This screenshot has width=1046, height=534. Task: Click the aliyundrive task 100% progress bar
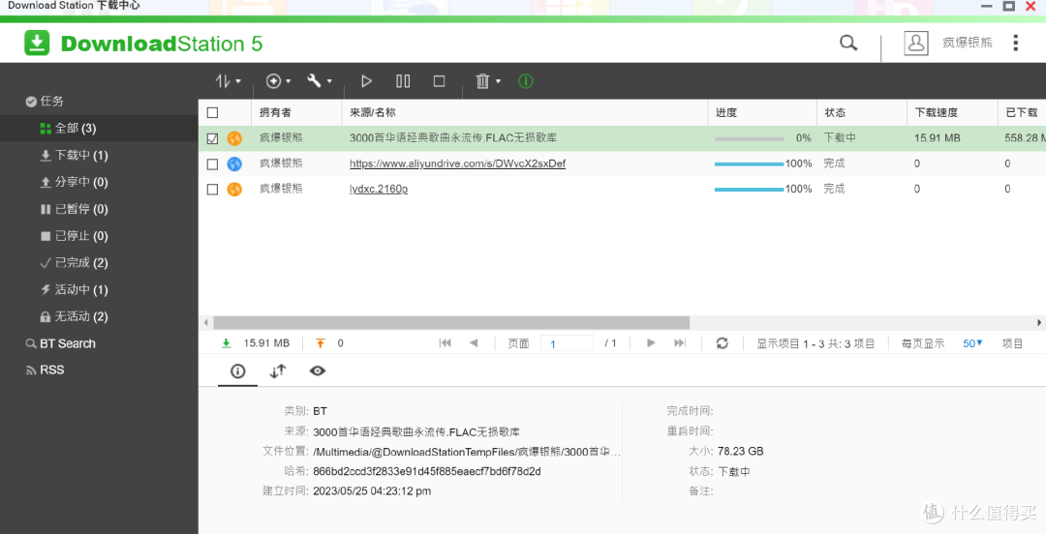pos(749,163)
